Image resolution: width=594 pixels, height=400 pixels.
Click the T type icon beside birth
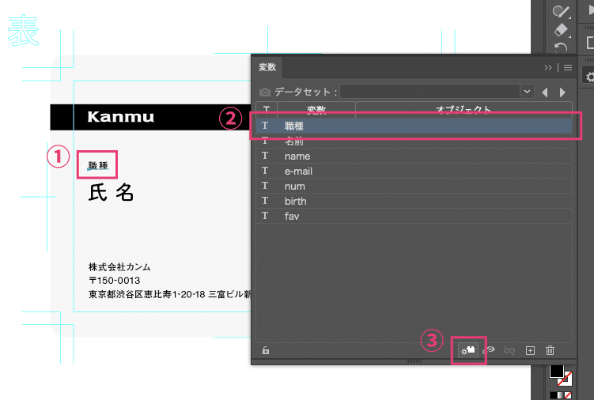[x=265, y=201]
